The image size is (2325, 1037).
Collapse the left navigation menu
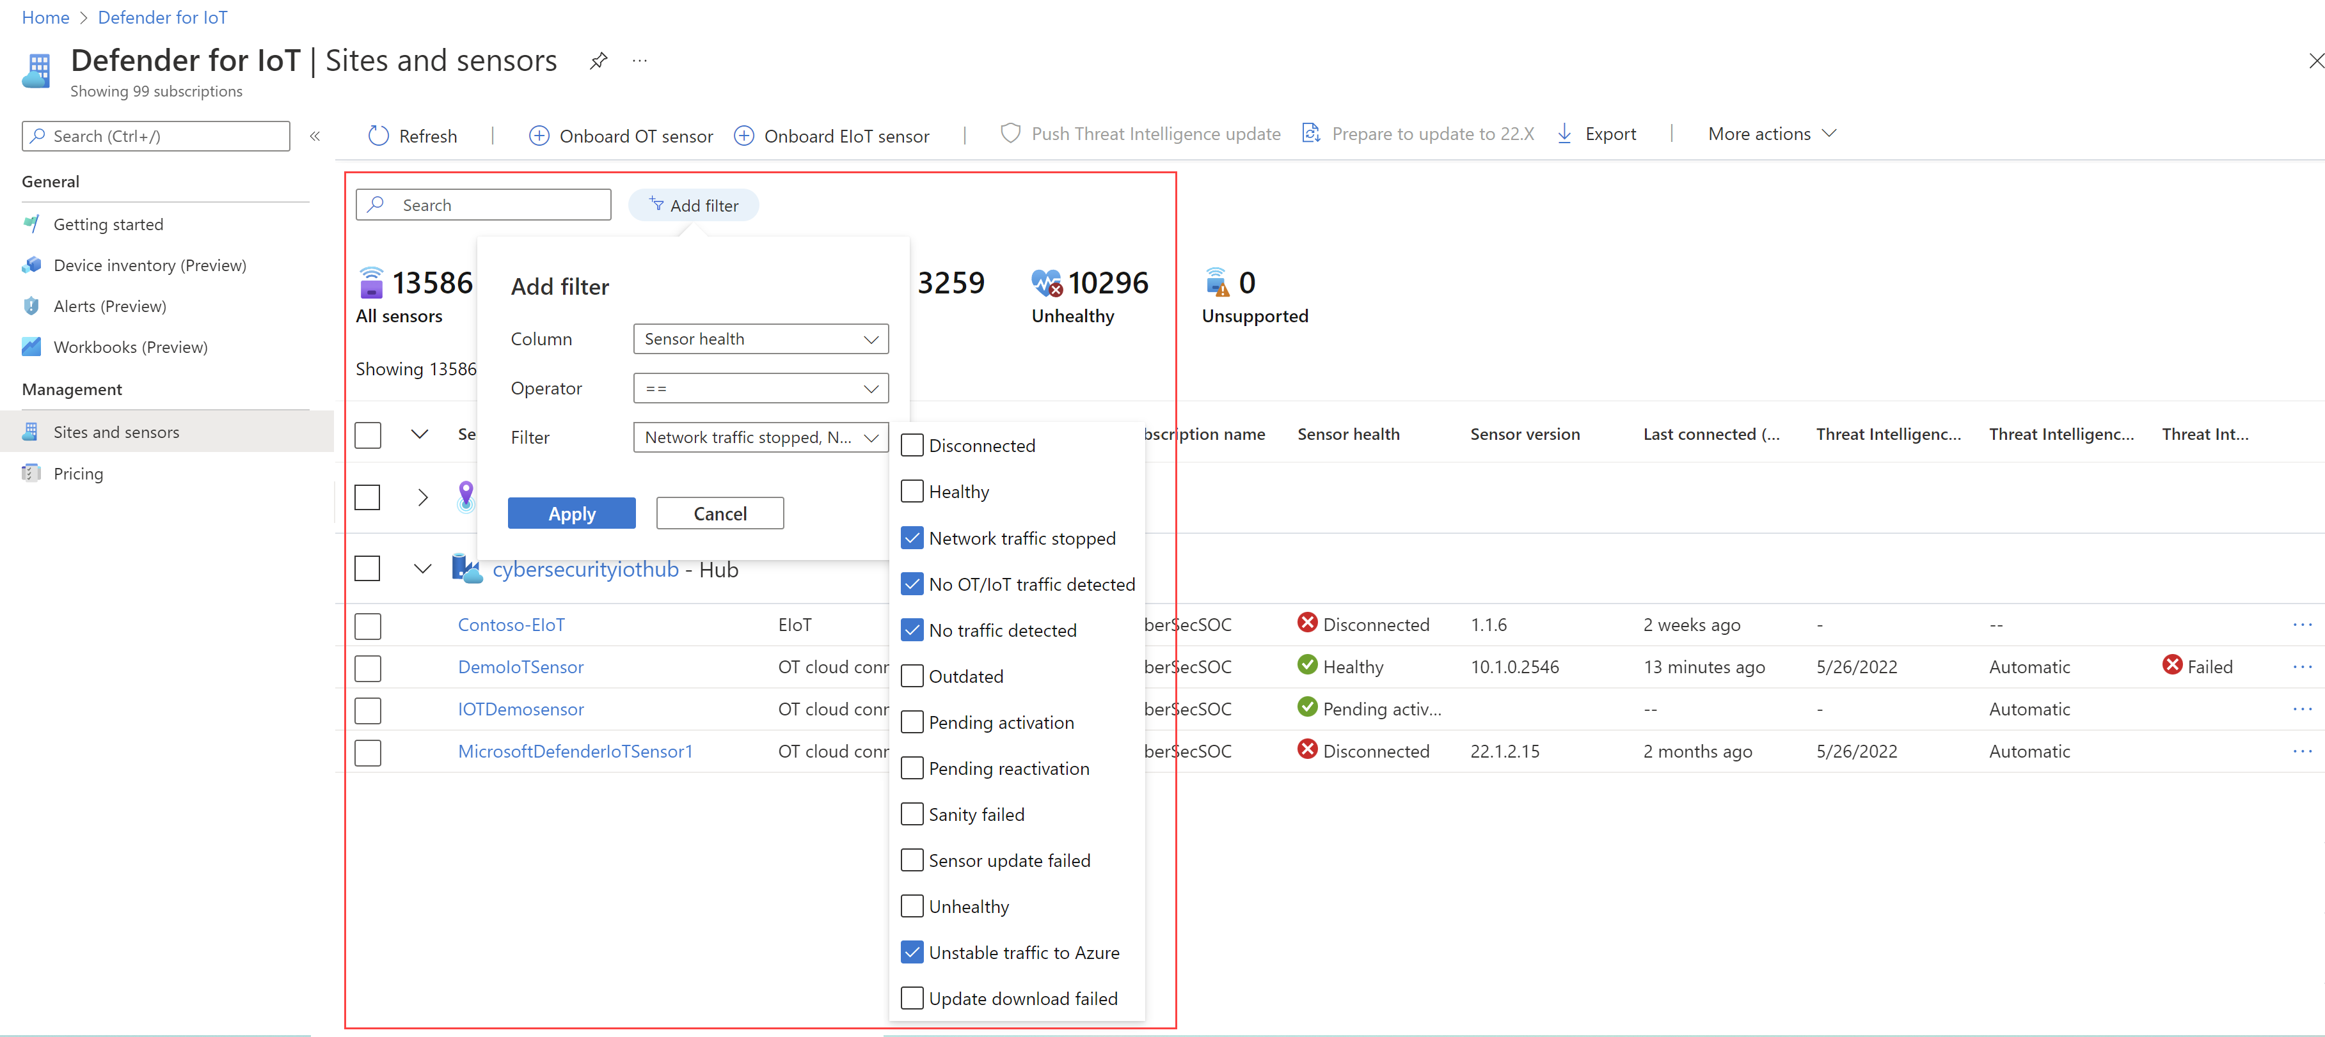click(315, 136)
